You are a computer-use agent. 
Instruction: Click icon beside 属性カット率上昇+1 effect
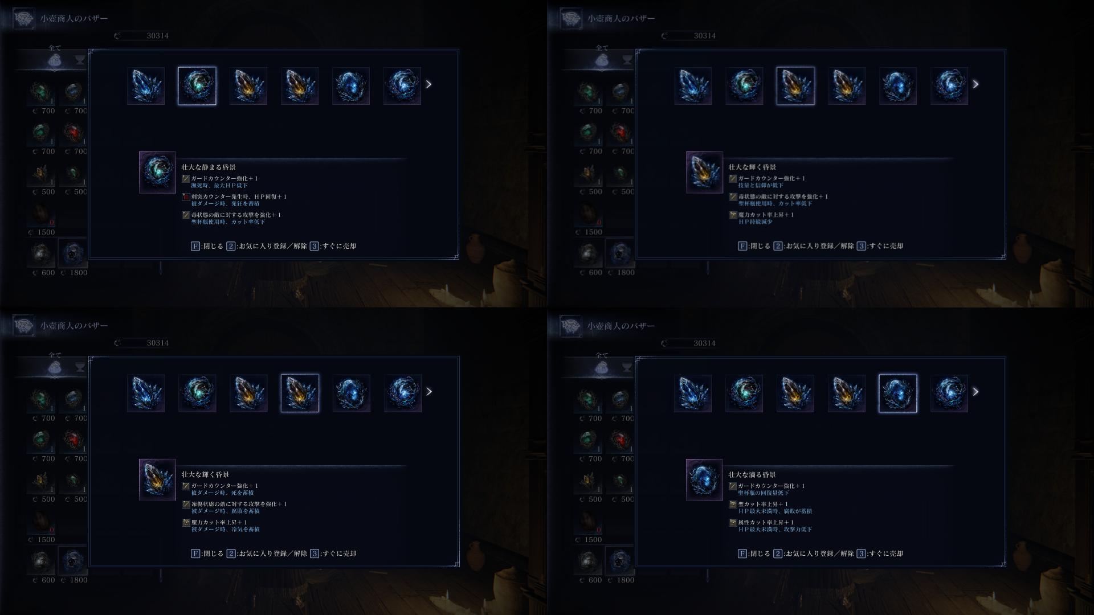733,523
